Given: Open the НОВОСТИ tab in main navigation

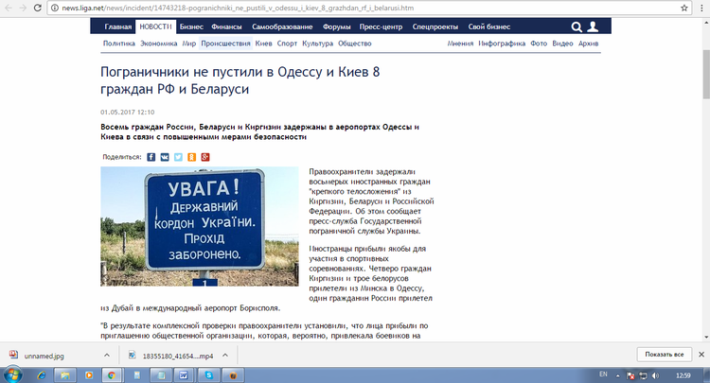Looking at the screenshot, I should 155,26.
